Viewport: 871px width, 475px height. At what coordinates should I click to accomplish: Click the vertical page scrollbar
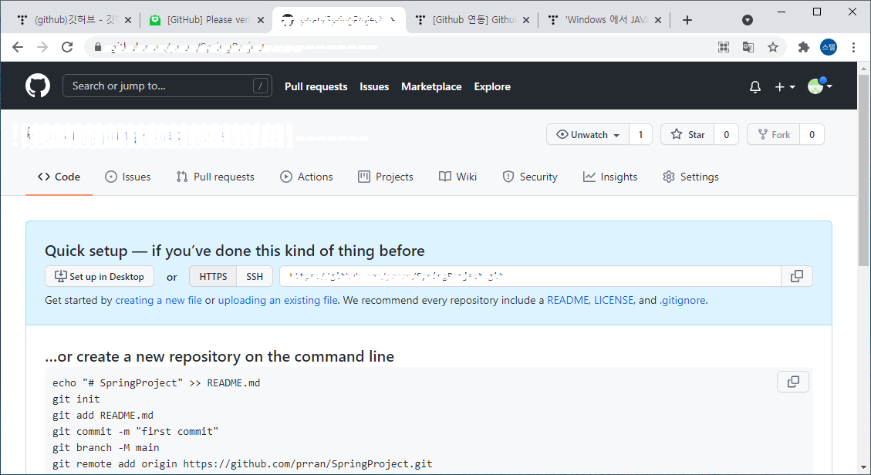863,170
